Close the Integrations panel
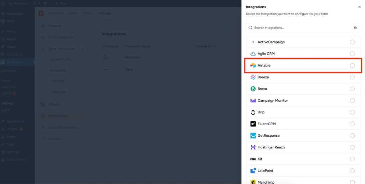The width and height of the screenshot is (365, 184). [359, 7]
